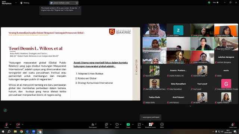The width and height of the screenshot is (239, 134).
Task: Select zoom baa06 participant tile
Action: (x=179, y=30)
